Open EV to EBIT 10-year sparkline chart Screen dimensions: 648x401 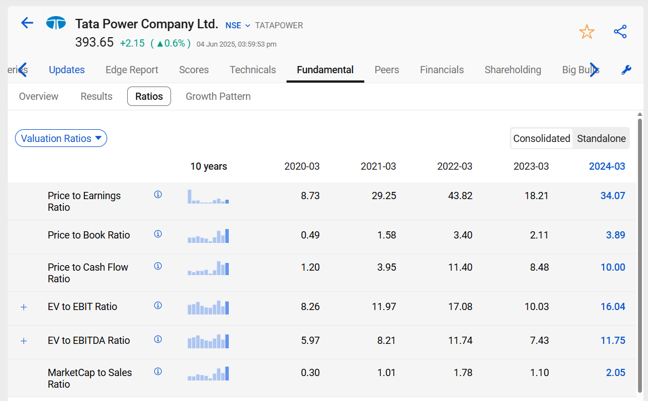208,307
